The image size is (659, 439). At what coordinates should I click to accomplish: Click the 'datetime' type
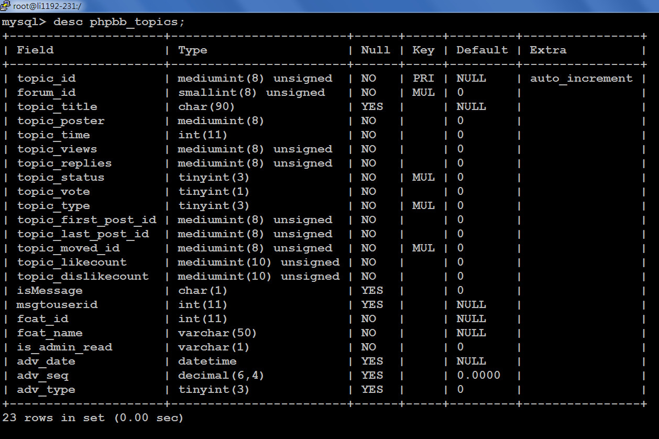coord(207,361)
